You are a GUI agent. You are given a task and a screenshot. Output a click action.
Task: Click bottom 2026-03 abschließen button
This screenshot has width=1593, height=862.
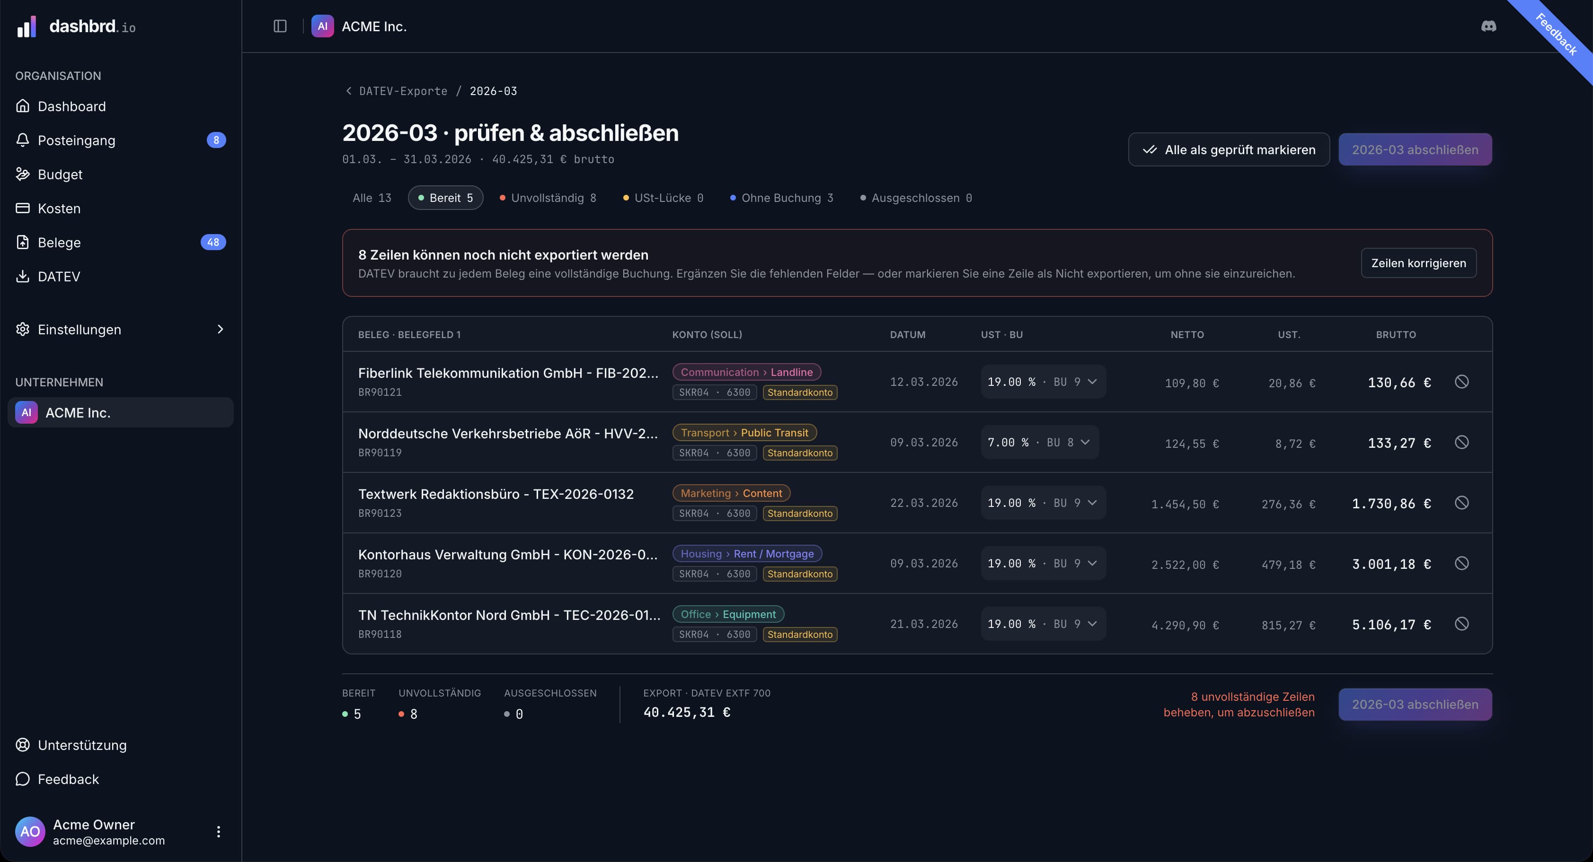tap(1415, 705)
